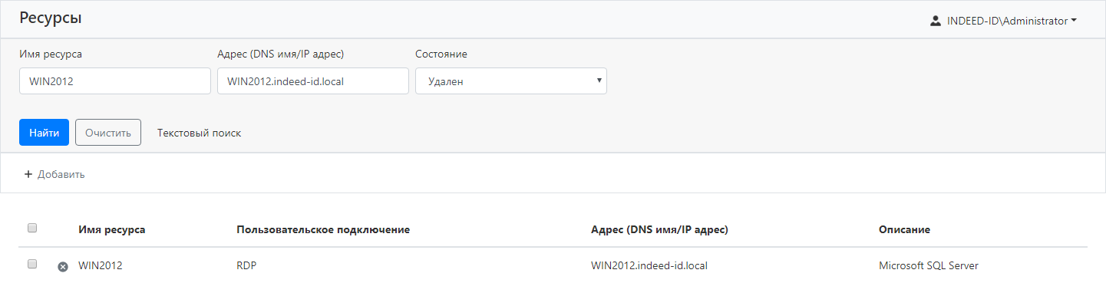Click the plus icon next to Добавить
1106x283 pixels.
[x=28, y=174]
